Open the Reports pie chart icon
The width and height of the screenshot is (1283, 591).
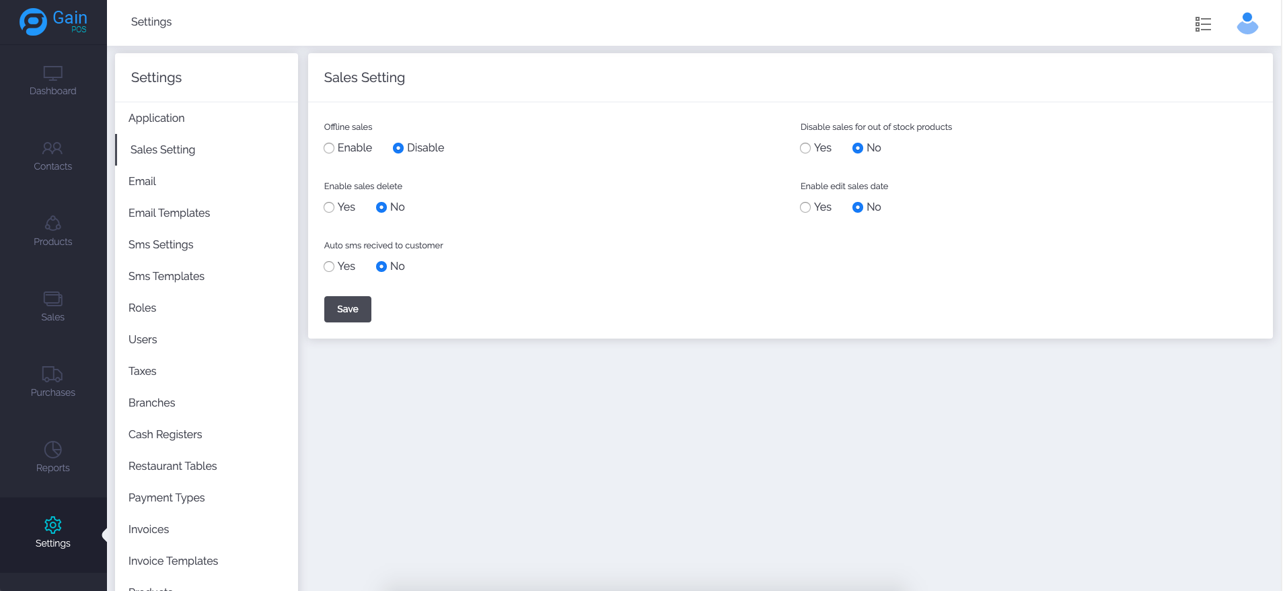(52, 450)
